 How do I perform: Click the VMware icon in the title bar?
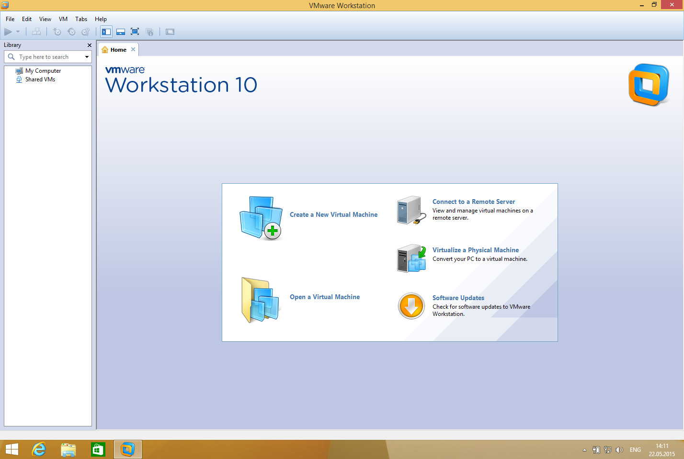tap(5, 5)
